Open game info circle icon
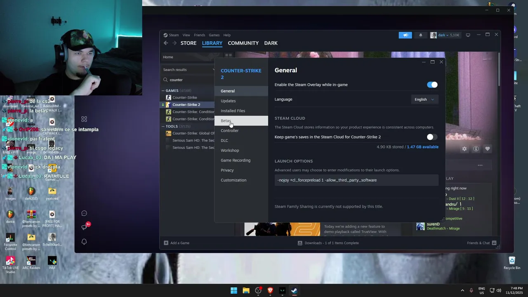 476,149
